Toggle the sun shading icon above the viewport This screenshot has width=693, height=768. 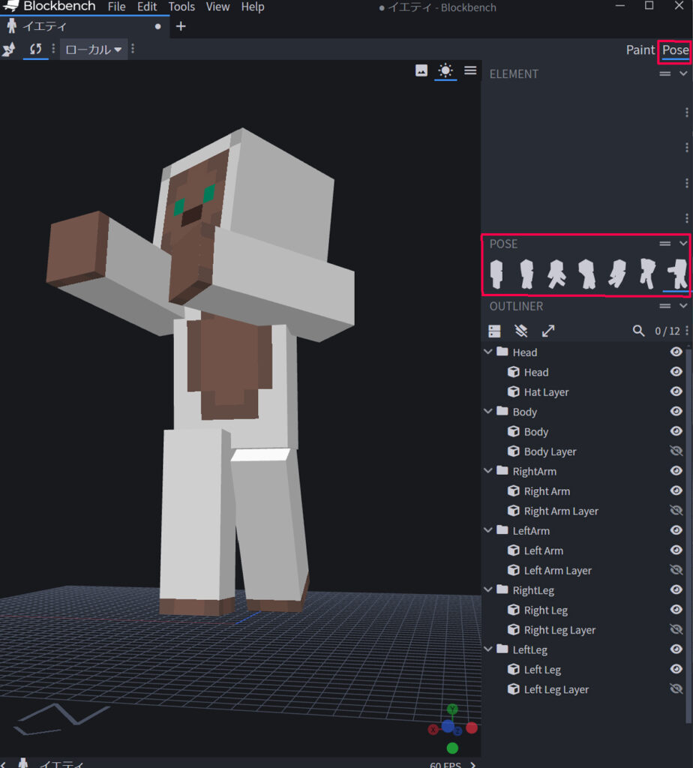pyautogui.click(x=445, y=70)
